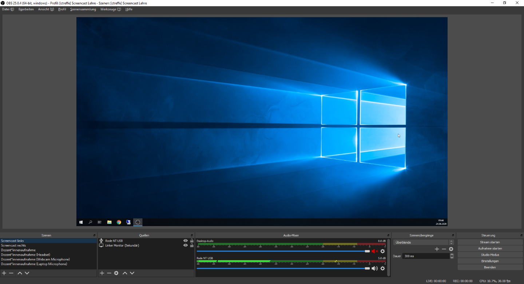Open the Rode NT USB gear settings in the mixer
This screenshot has height=284, width=524.
(382, 268)
